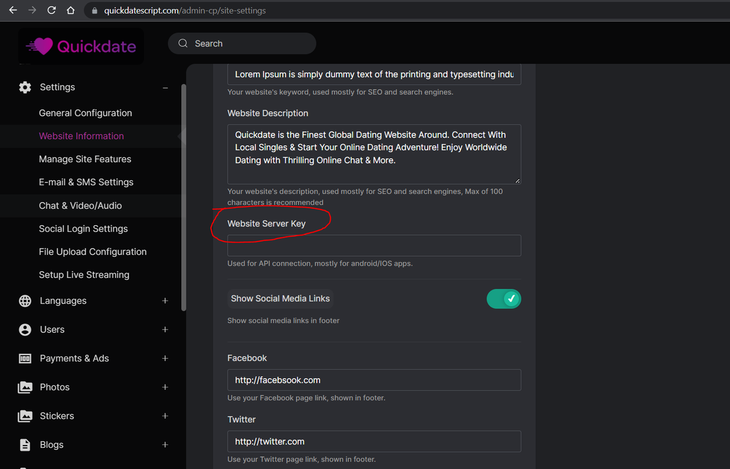Click the sidebar vertical scrollbar
The height and width of the screenshot is (469, 730).
pos(184,196)
